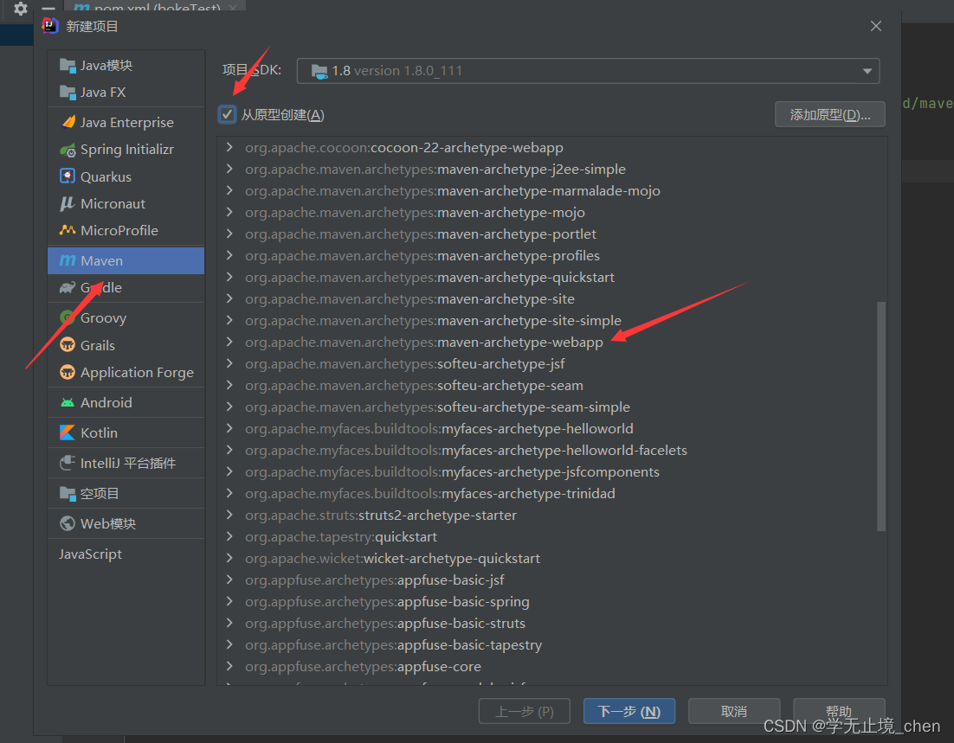Select appfuse-basic-jsf in the list
The image size is (954, 743).
pos(374,580)
